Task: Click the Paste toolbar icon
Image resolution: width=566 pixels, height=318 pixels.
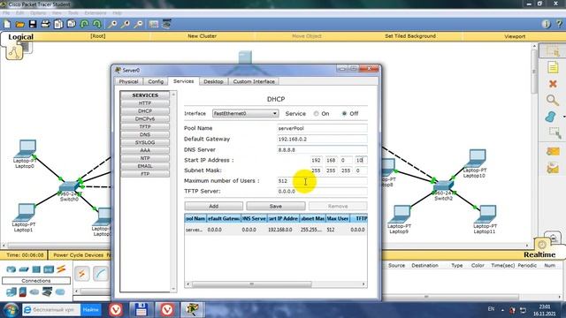Action: (71, 24)
